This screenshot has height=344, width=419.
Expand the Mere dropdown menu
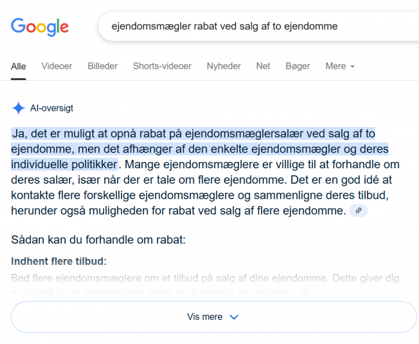pos(340,66)
